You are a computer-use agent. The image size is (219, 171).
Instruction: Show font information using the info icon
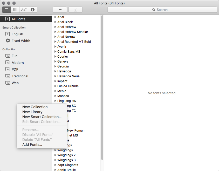(32, 10)
